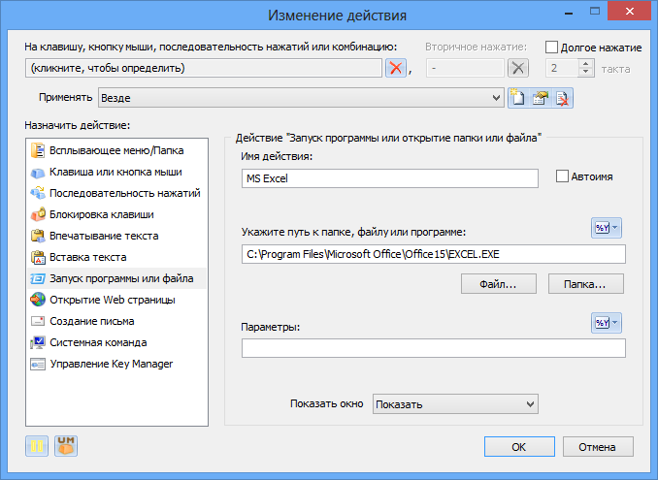The width and height of the screenshot is (658, 480).
Task: Open the %Y variables button above Параметры field
Action: 607,323
